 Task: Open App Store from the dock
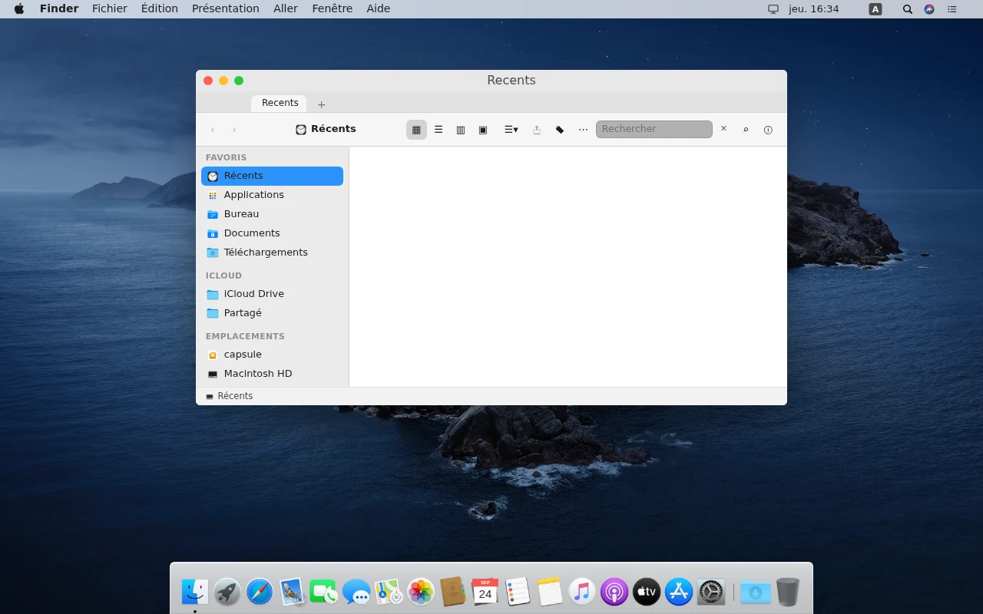coord(679,592)
